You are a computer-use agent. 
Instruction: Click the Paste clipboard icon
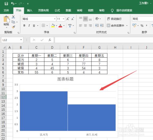(x=7, y=19)
